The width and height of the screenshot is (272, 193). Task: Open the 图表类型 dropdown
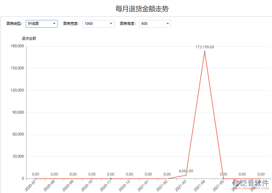pyautogui.click(x=54, y=24)
